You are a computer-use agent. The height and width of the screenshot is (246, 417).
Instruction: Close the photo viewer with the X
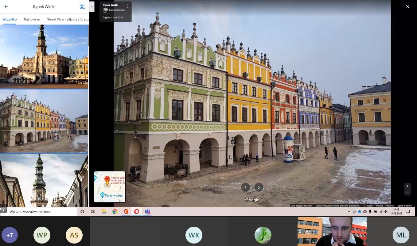coord(407,7)
